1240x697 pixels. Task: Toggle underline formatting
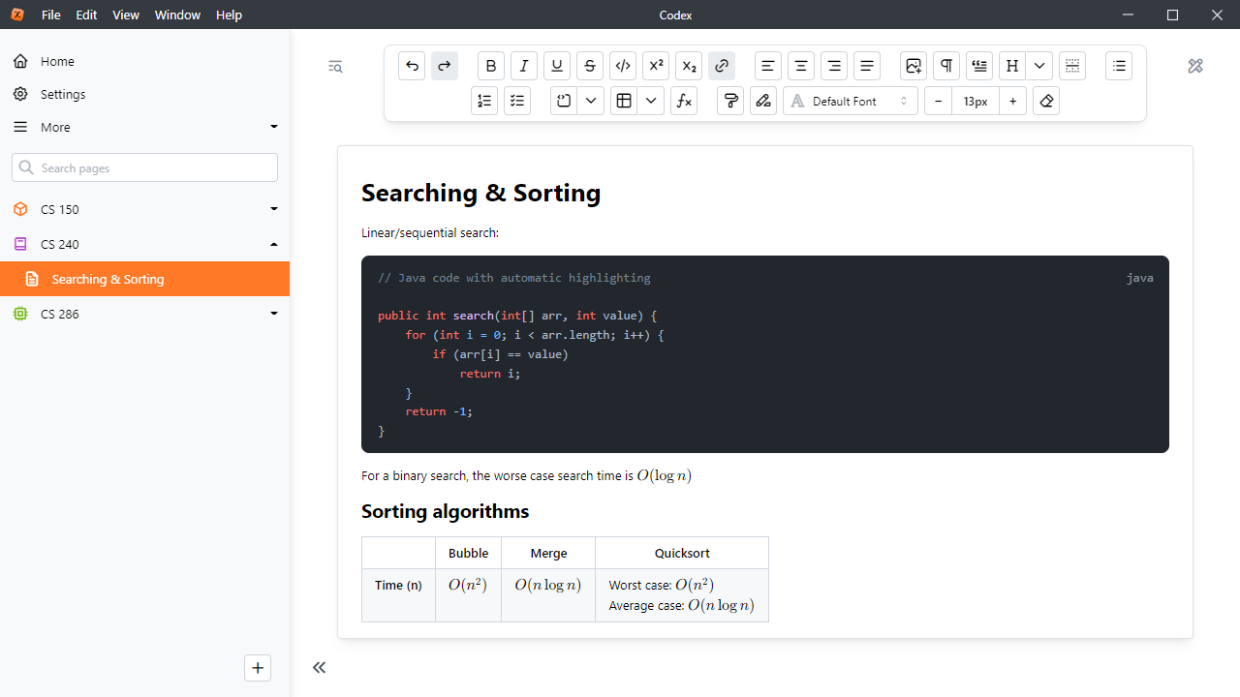tap(557, 66)
